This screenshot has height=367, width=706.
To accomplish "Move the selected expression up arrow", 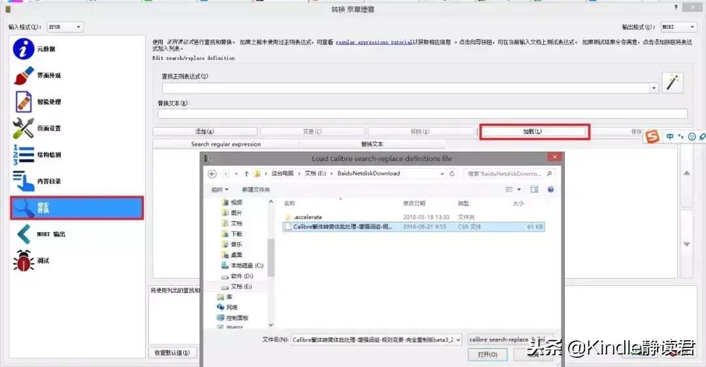I will pyautogui.click(x=686, y=173).
